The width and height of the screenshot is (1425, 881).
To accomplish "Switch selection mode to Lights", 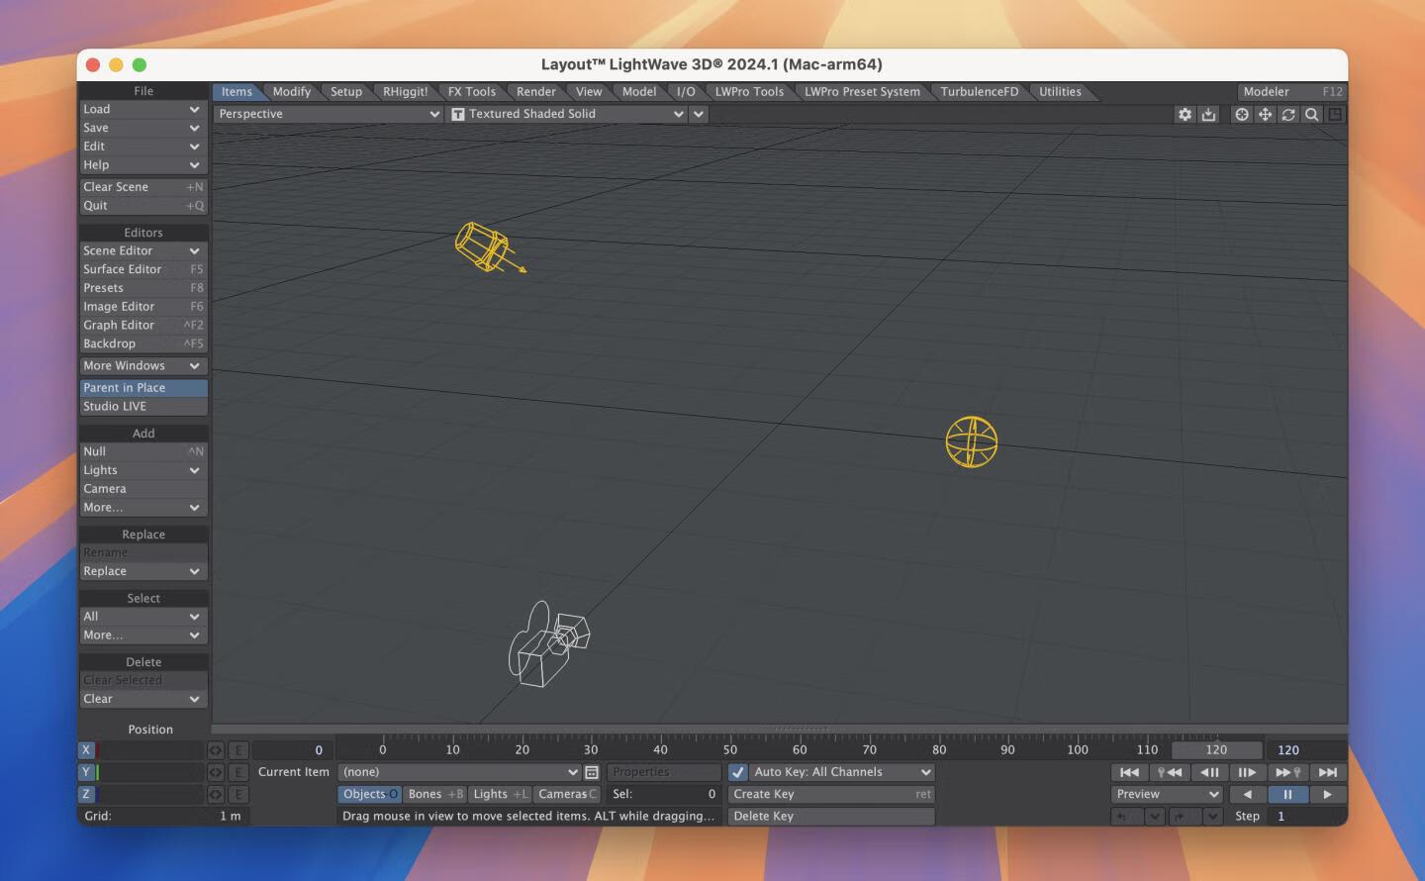I will coord(500,794).
